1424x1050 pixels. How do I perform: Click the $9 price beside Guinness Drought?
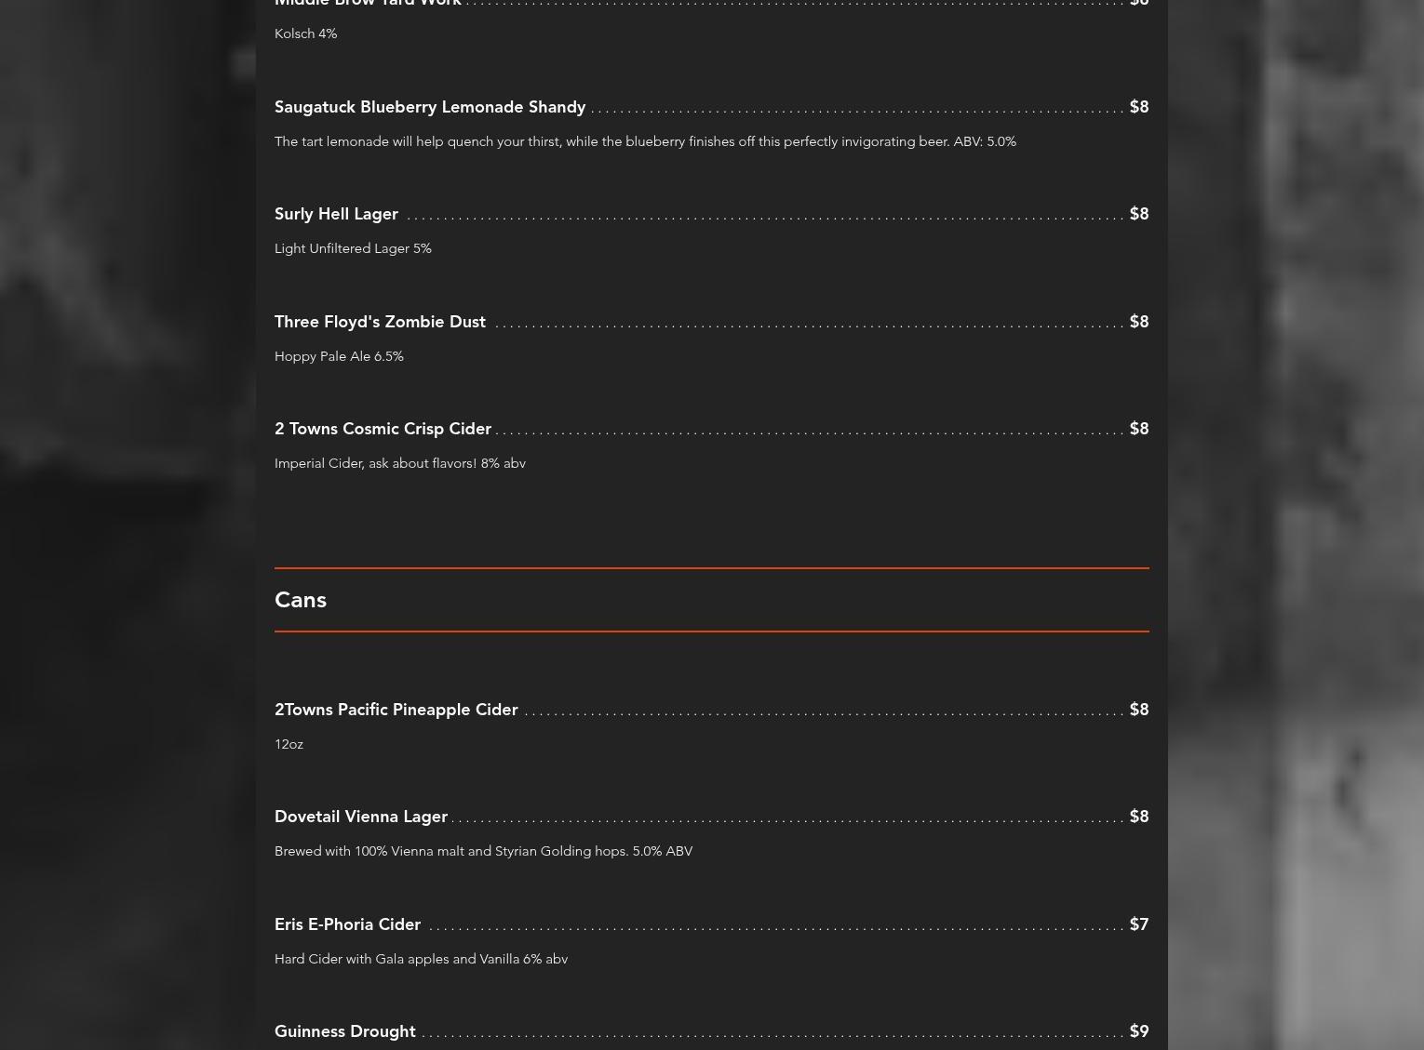[x=1138, y=1031]
